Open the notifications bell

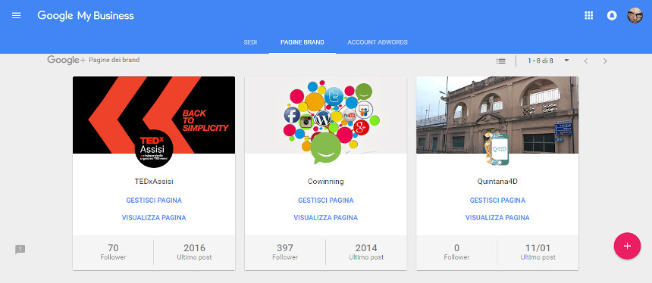pos(612,16)
